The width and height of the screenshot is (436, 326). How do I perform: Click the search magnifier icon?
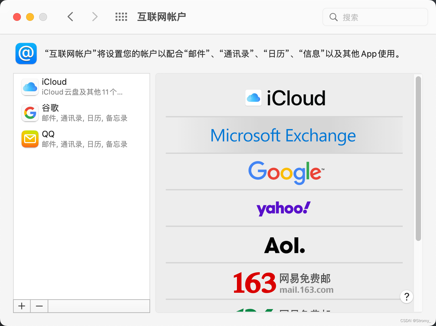click(x=334, y=17)
